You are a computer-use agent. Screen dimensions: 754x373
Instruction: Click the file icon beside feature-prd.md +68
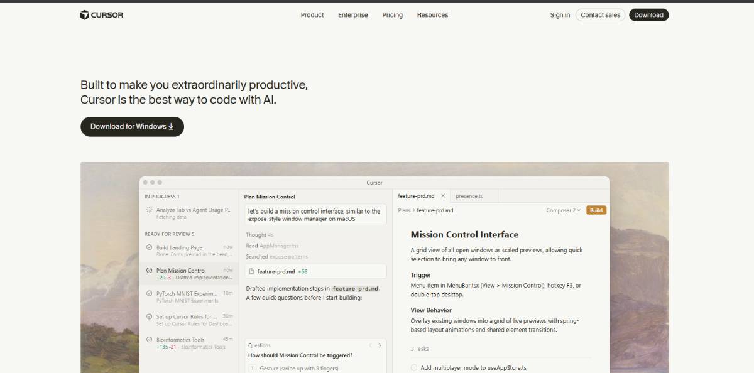coord(252,271)
